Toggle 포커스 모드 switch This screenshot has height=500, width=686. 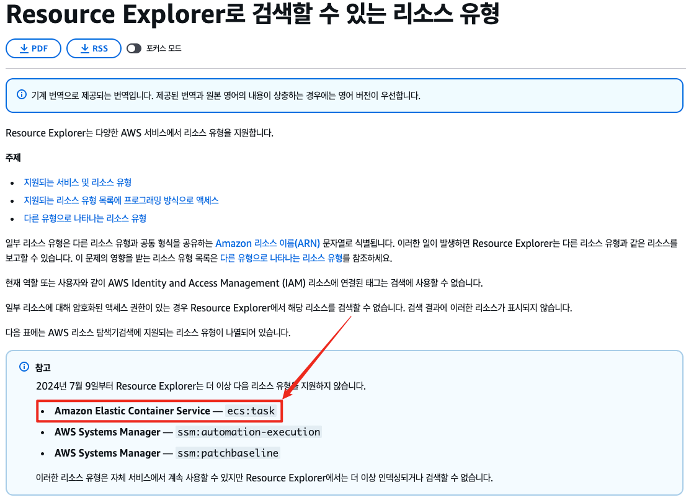click(x=134, y=48)
